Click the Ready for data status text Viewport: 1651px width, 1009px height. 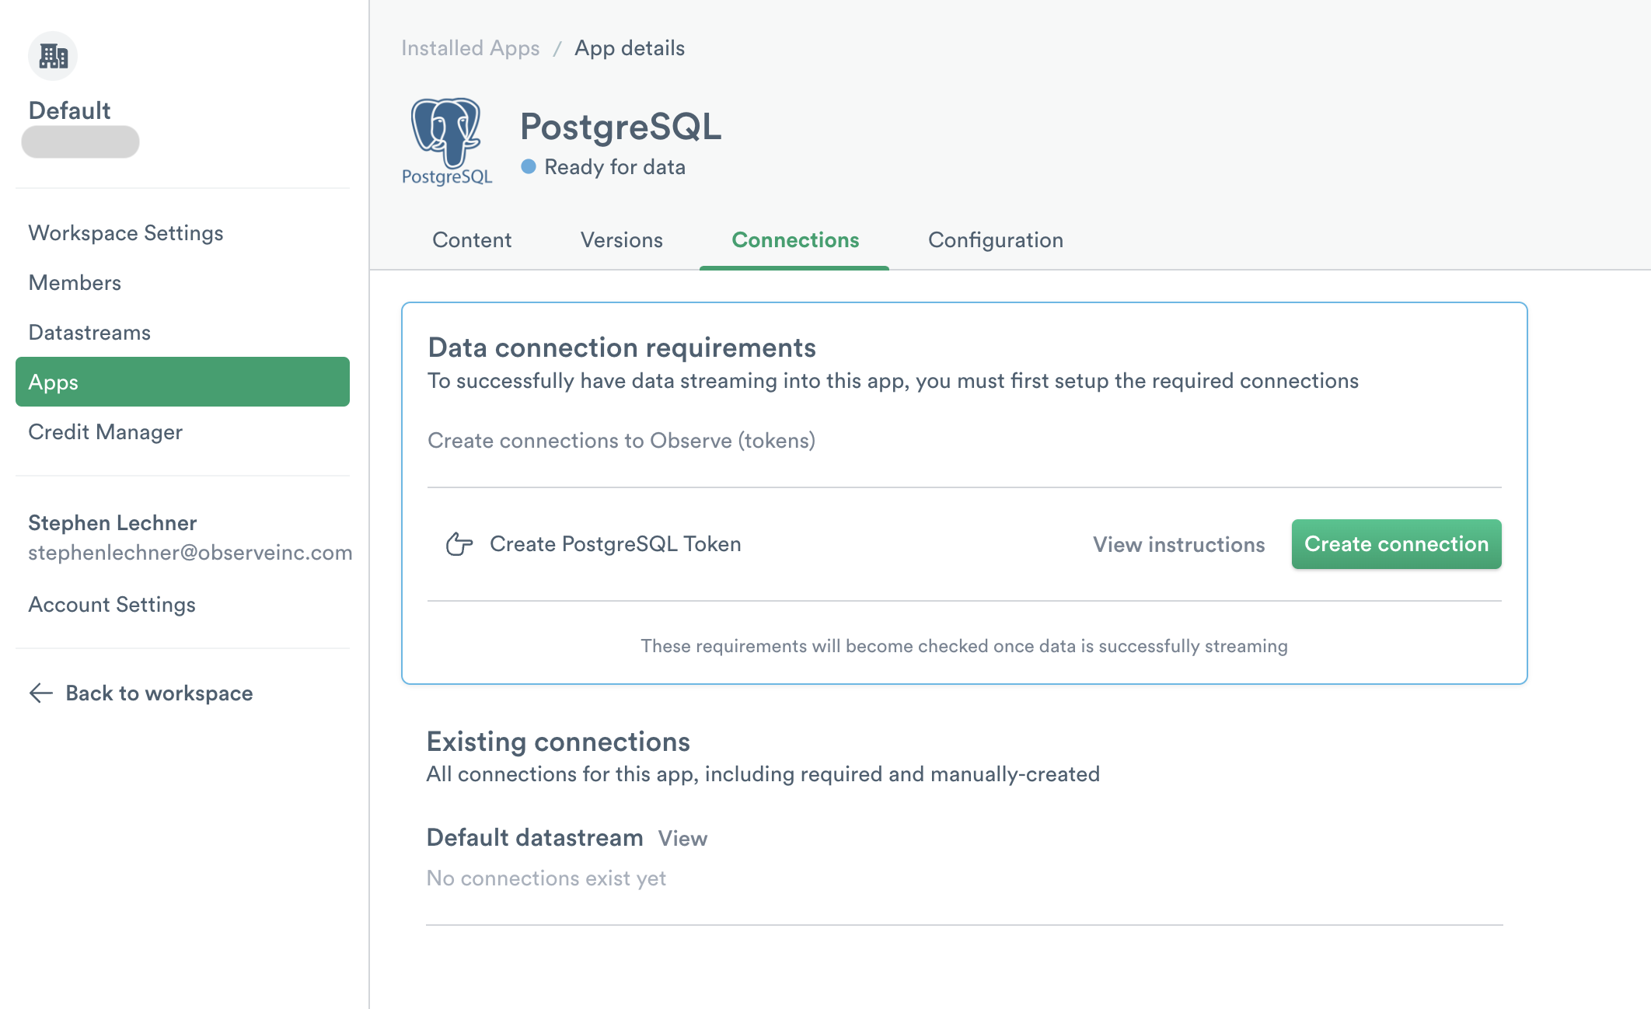pos(615,166)
